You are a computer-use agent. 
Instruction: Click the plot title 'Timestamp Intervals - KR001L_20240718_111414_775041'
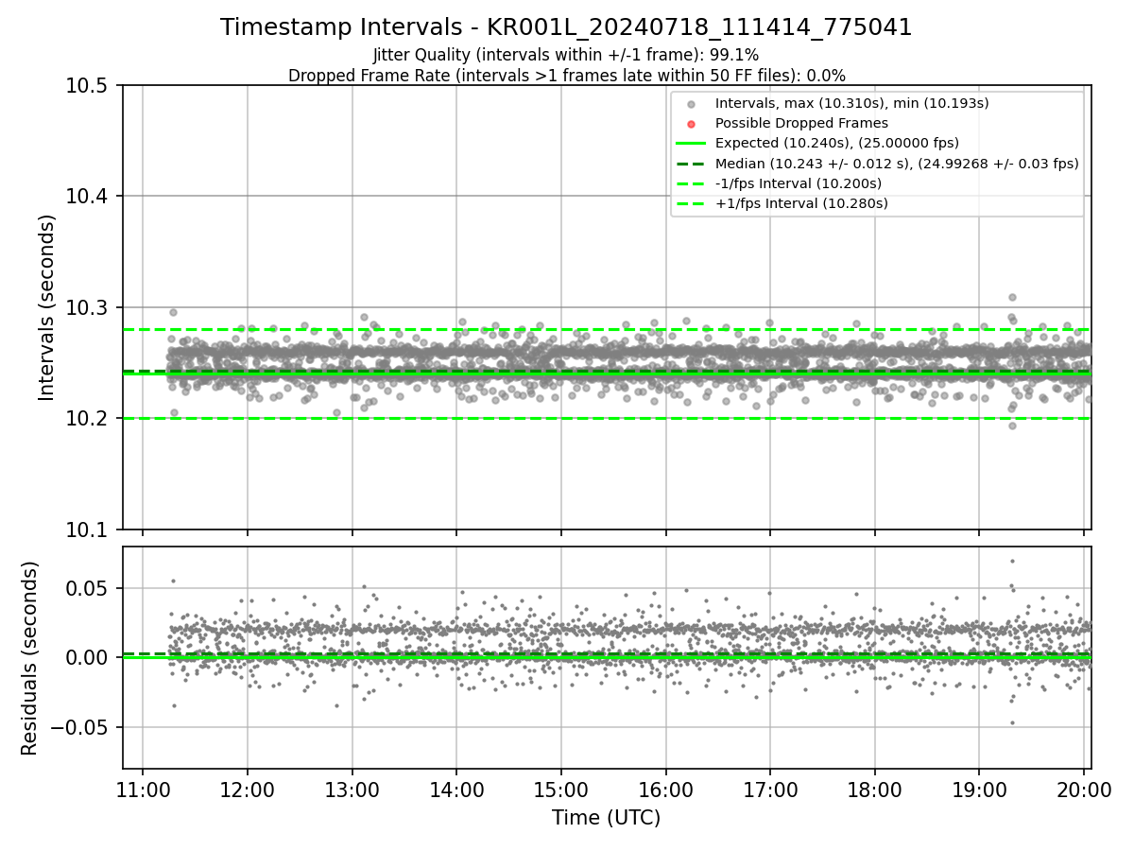tap(566, 27)
